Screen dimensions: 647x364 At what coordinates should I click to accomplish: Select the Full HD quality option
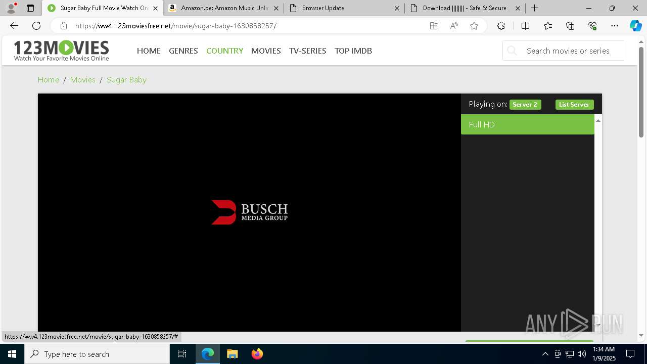(527, 124)
